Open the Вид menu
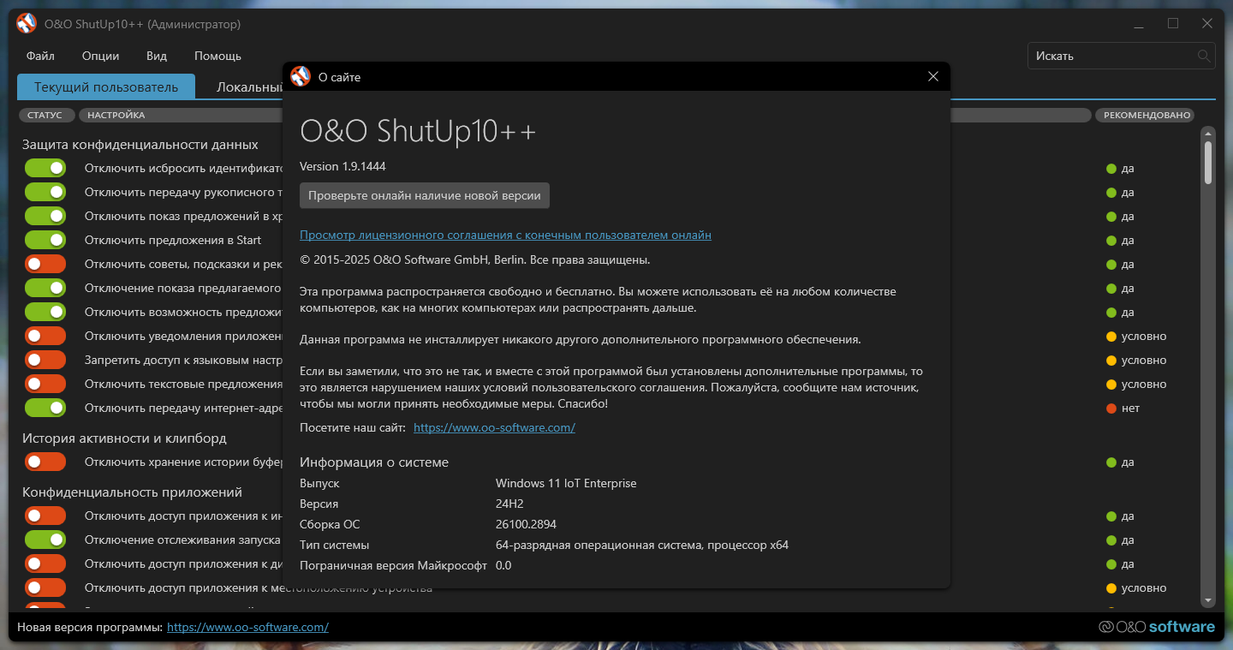This screenshot has width=1233, height=650. pos(157,56)
